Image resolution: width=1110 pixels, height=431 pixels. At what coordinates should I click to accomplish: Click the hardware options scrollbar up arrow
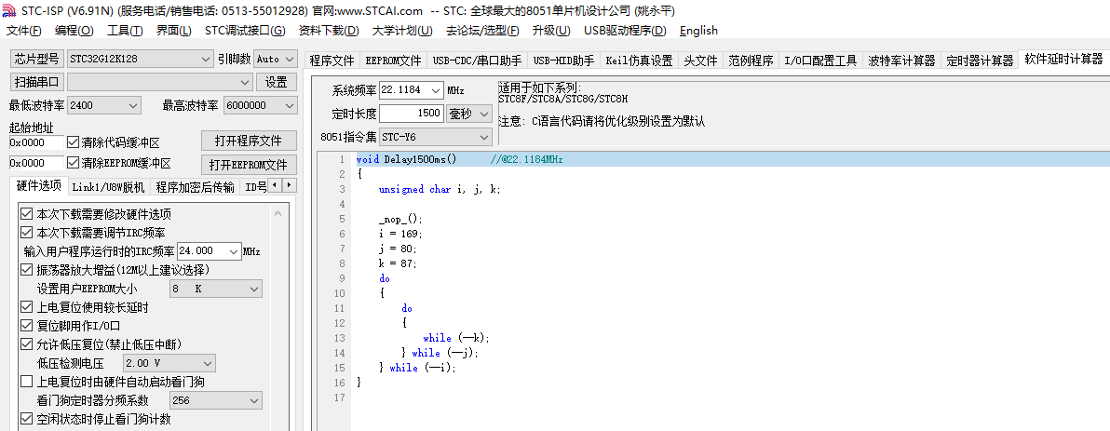click(277, 214)
